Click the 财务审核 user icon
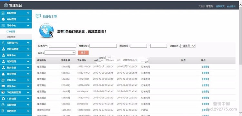This screenshot has width=242, height=116. point(3,67)
